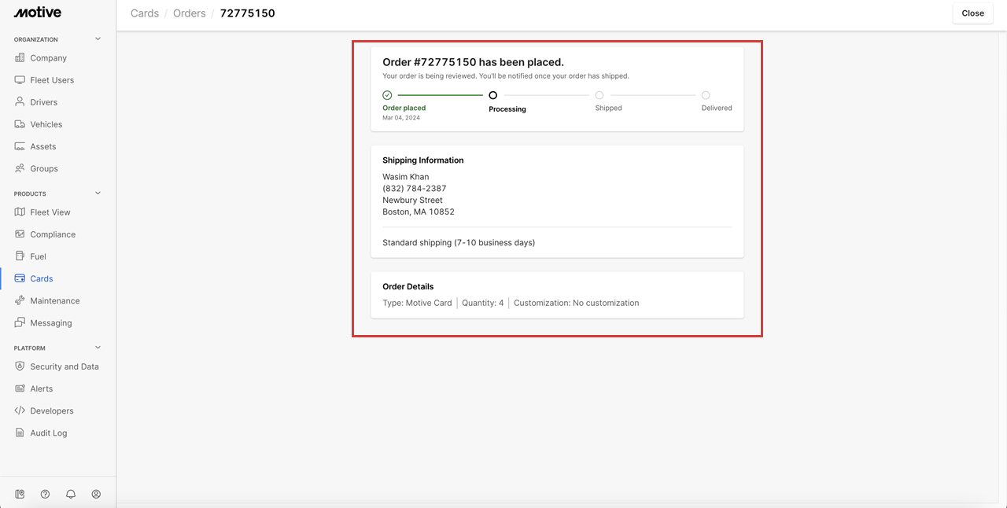Image resolution: width=1007 pixels, height=508 pixels.
Task: Click the Cards breadcrumb link
Action: point(145,13)
